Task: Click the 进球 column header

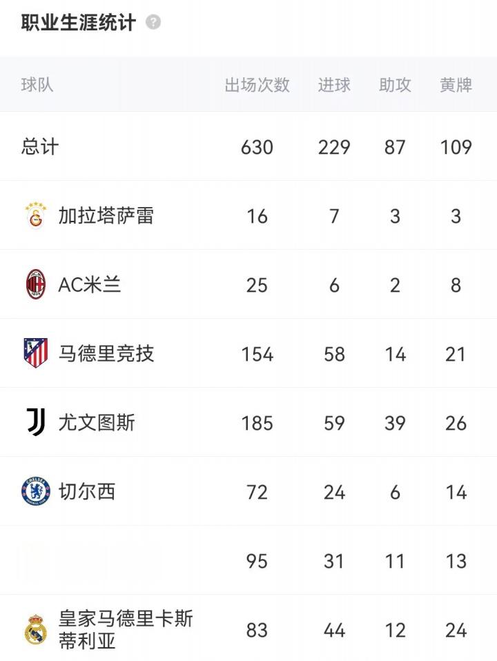Action: 333,85
